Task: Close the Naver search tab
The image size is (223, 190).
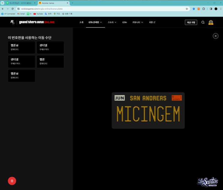Action: click(35, 3)
